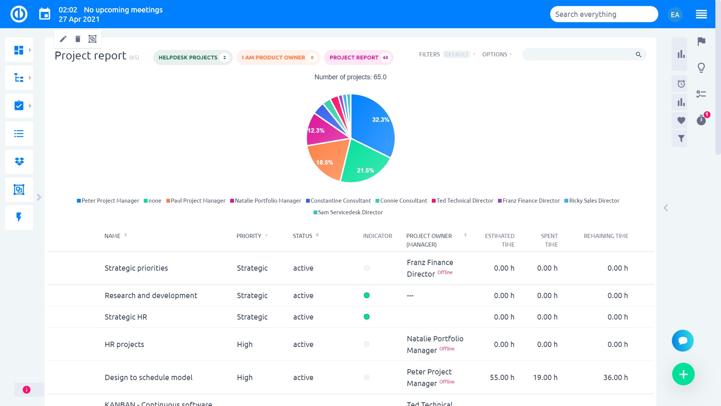Click the filter funnel icon in right sidebar
Screen dimensions: 721x406
[682, 138]
